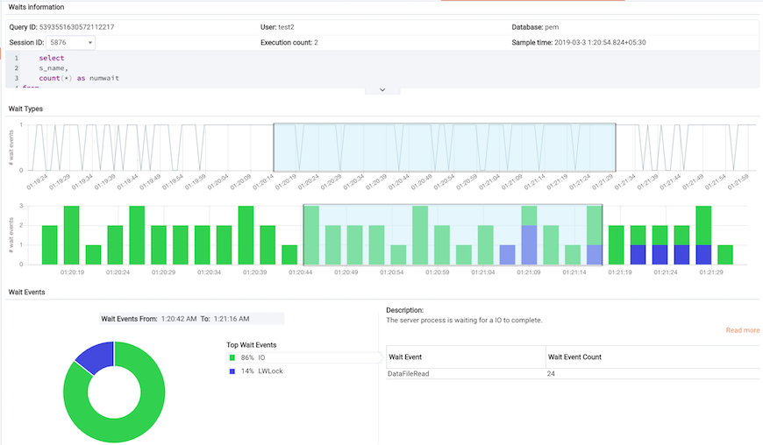This screenshot has height=445, width=763.
Task: Expand the SQL query editor chevron
Action: 382,90
